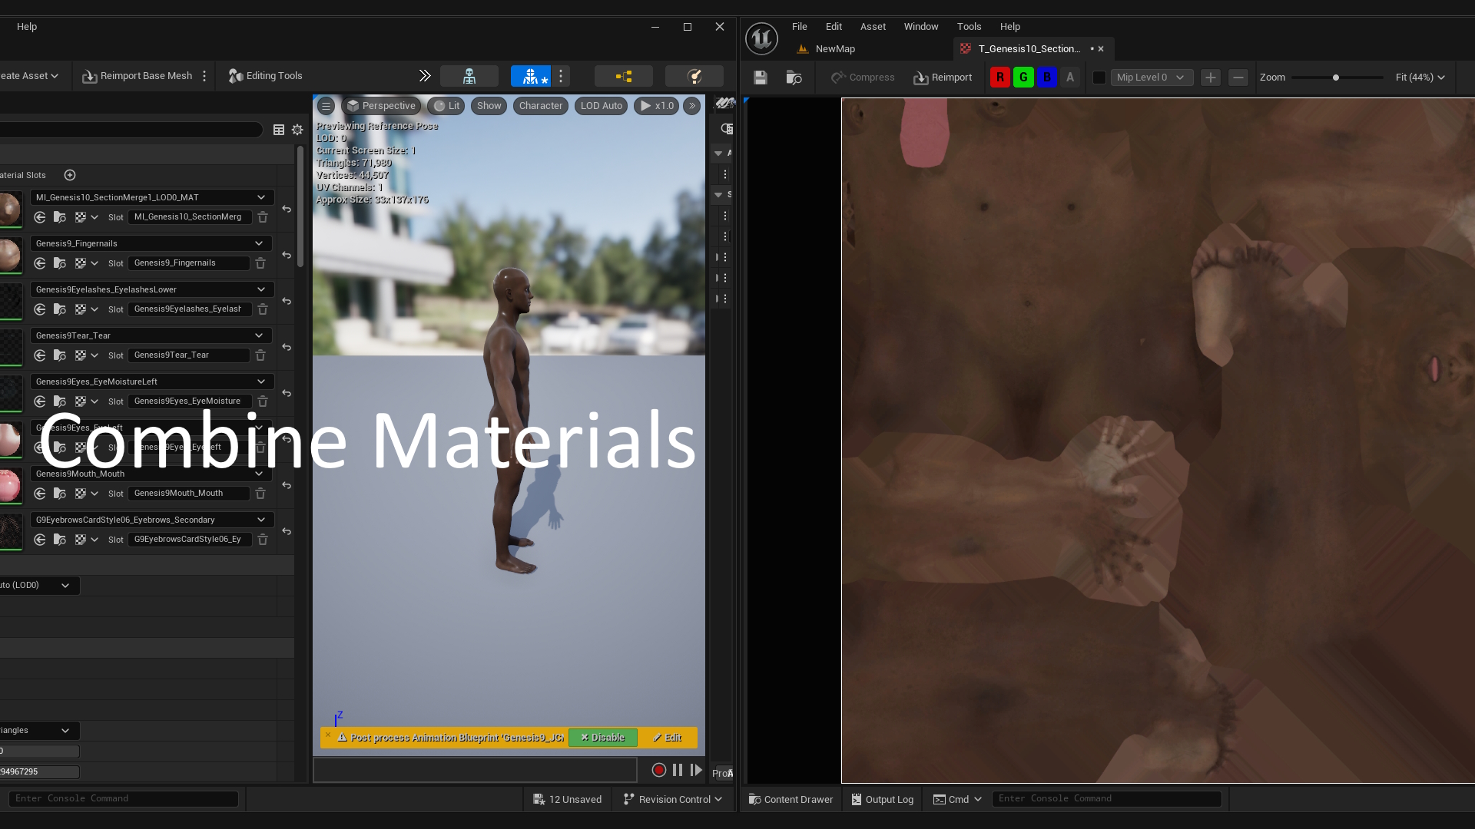Toggle the Blue channel view
The image size is (1475, 829).
[x=1046, y=78]
